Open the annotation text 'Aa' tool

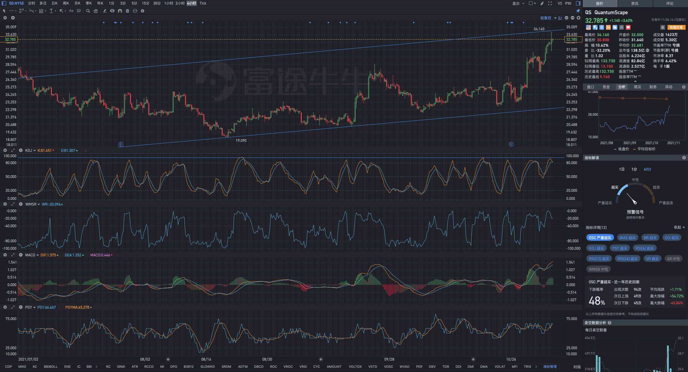pyautogui.click(x=71, y=11)
